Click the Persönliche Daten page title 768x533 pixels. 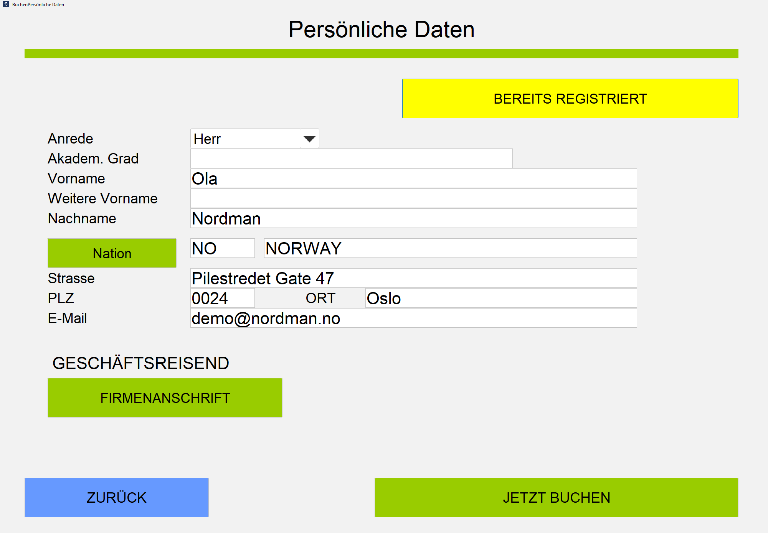pos(382,30)
